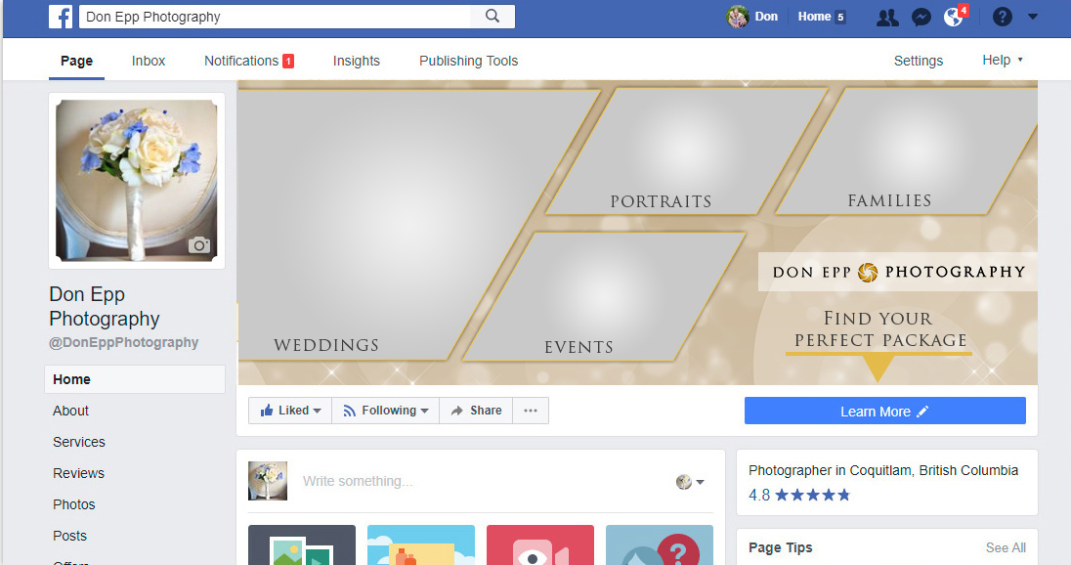
Task: Open the Friend Requests icon
Action: tap(887, 17)
